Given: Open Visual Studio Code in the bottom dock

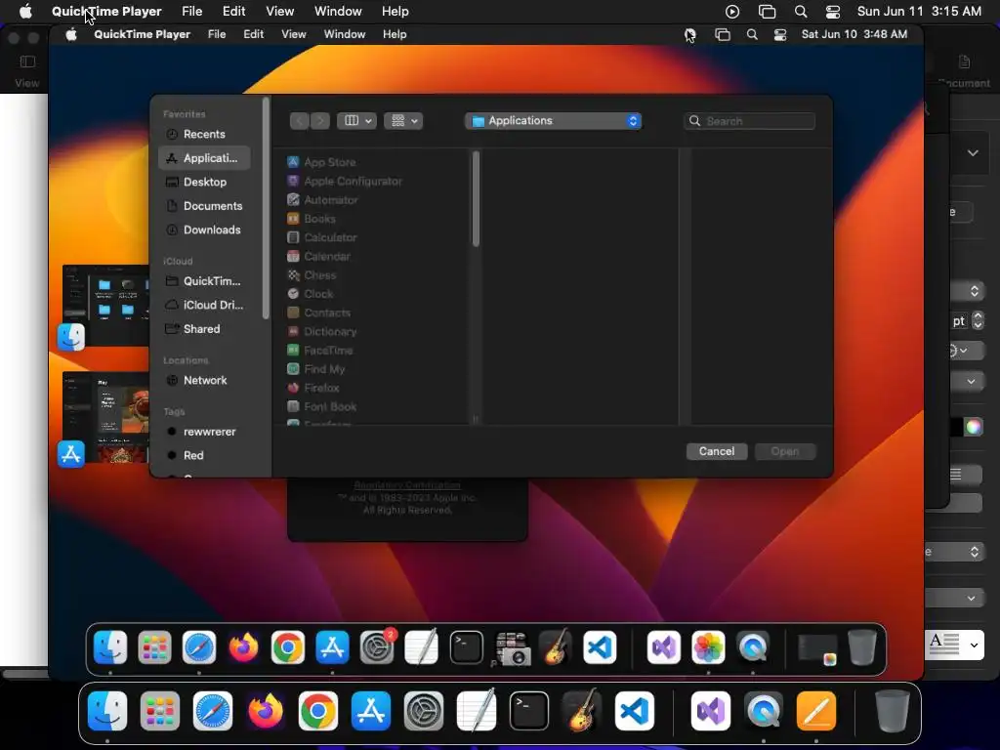Looking at the screenshot, I should pyautogui.click(x=635, y=711).
